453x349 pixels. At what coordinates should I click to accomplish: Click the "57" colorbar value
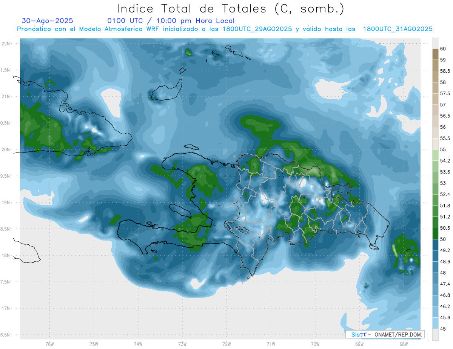(443, 105)
